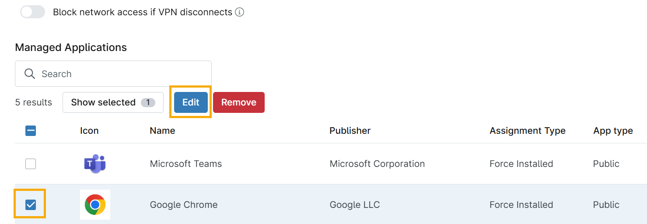Viewport: 647px width, 224px height.
Task: Click the Microsoft Teams app icon
Action: click(x=95, y=164)
